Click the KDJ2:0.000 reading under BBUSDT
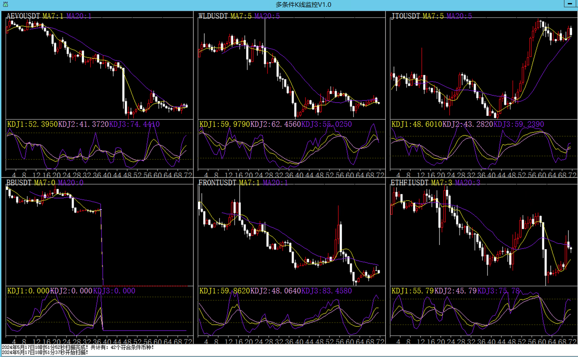The height and width of the screenshot is (357, 578). [x=71, y=291]
